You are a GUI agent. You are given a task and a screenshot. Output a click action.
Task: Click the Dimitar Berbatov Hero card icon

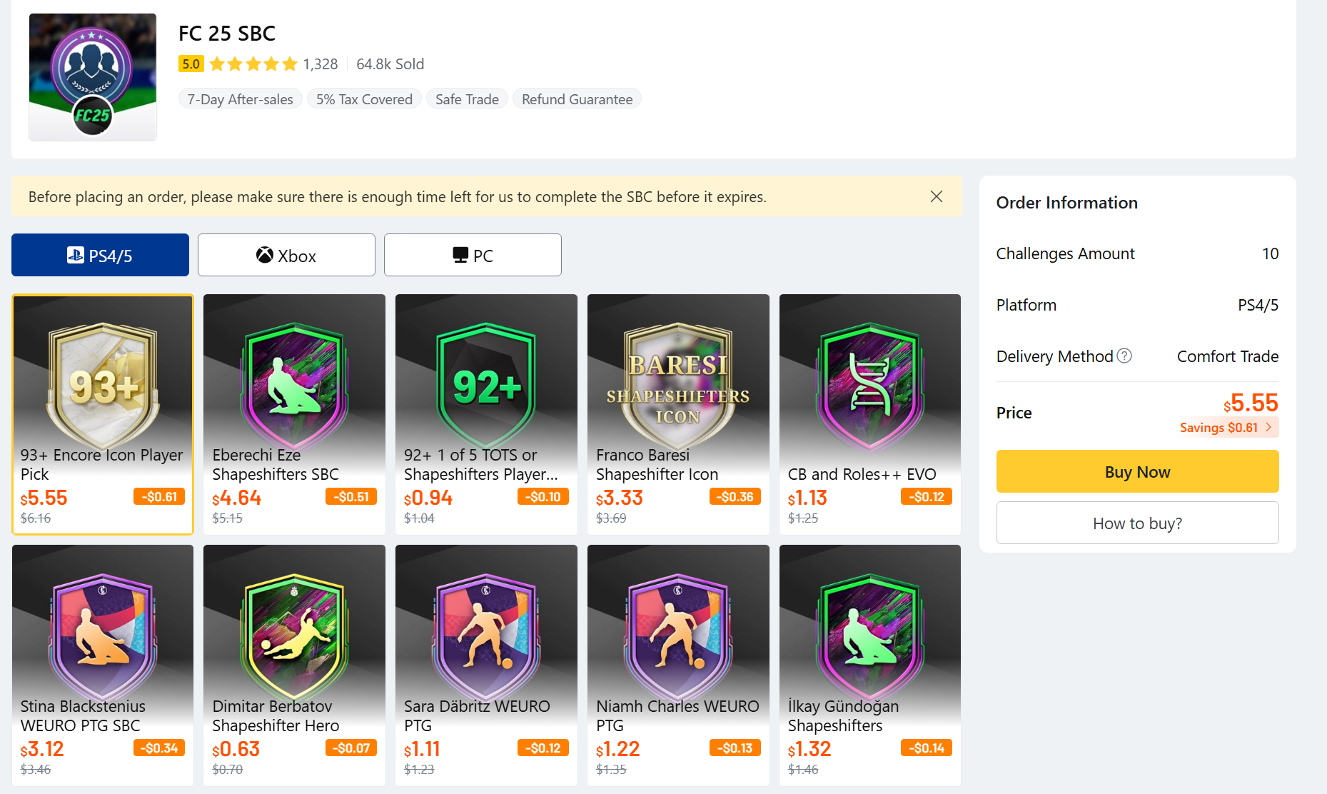pos(294,635)
